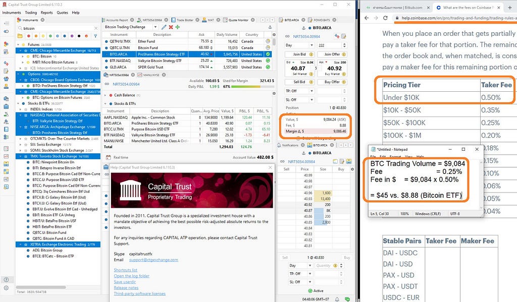Expand the BTC: Bitcoin futures node

(23, 56)
